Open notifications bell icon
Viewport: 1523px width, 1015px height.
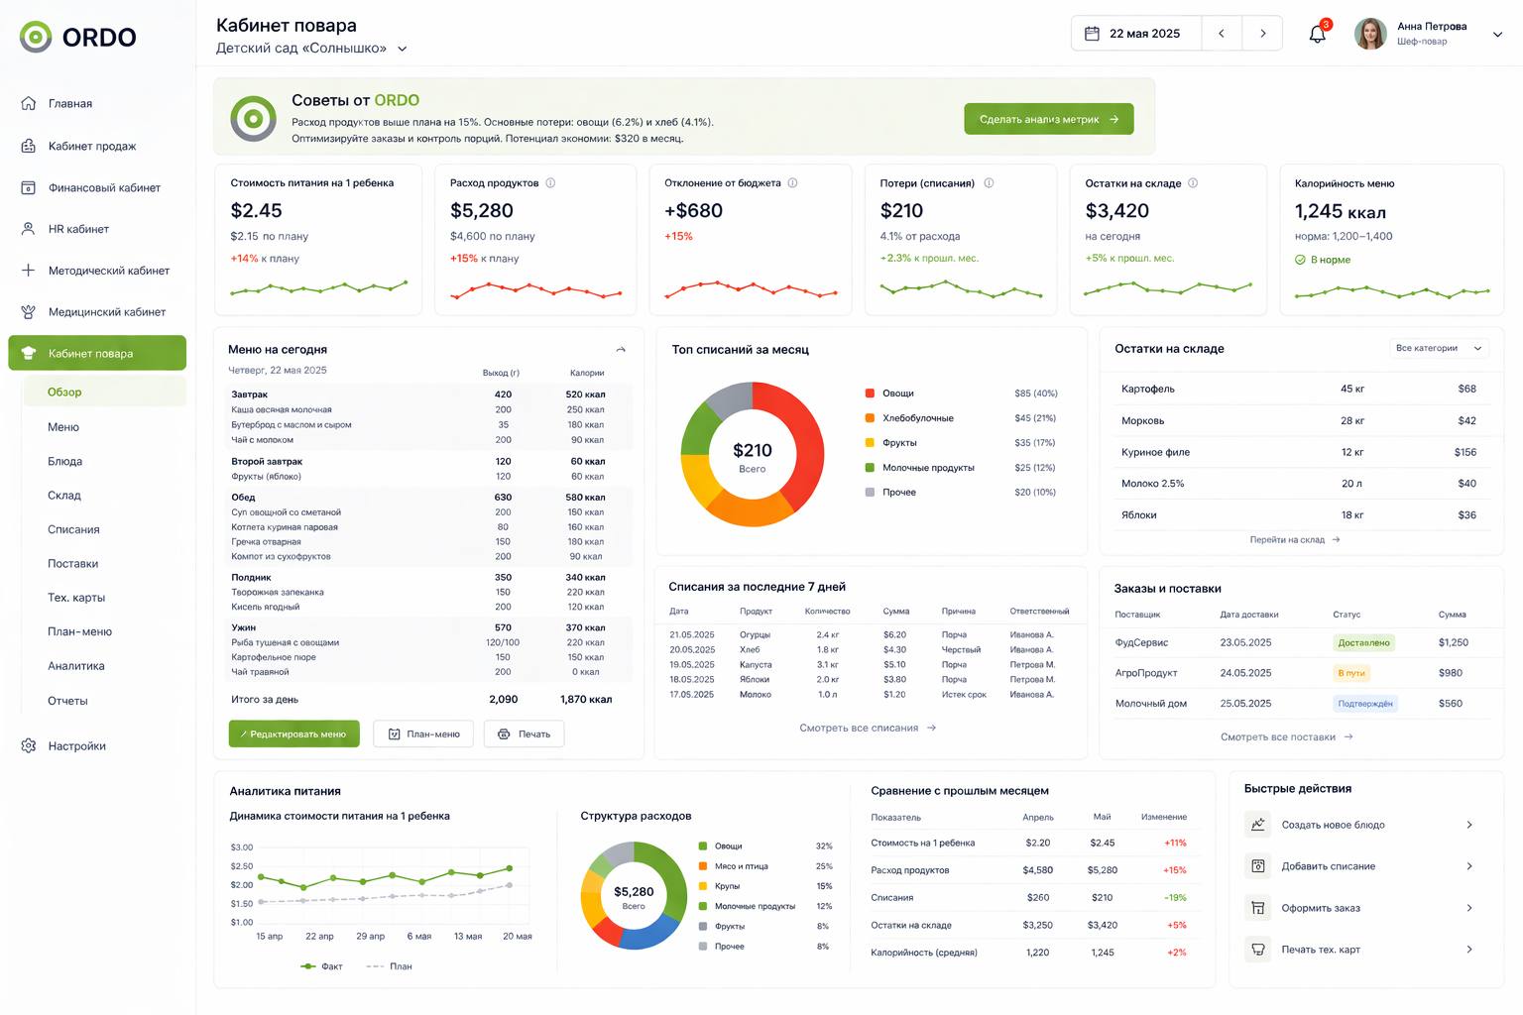tap(1317, 34)
